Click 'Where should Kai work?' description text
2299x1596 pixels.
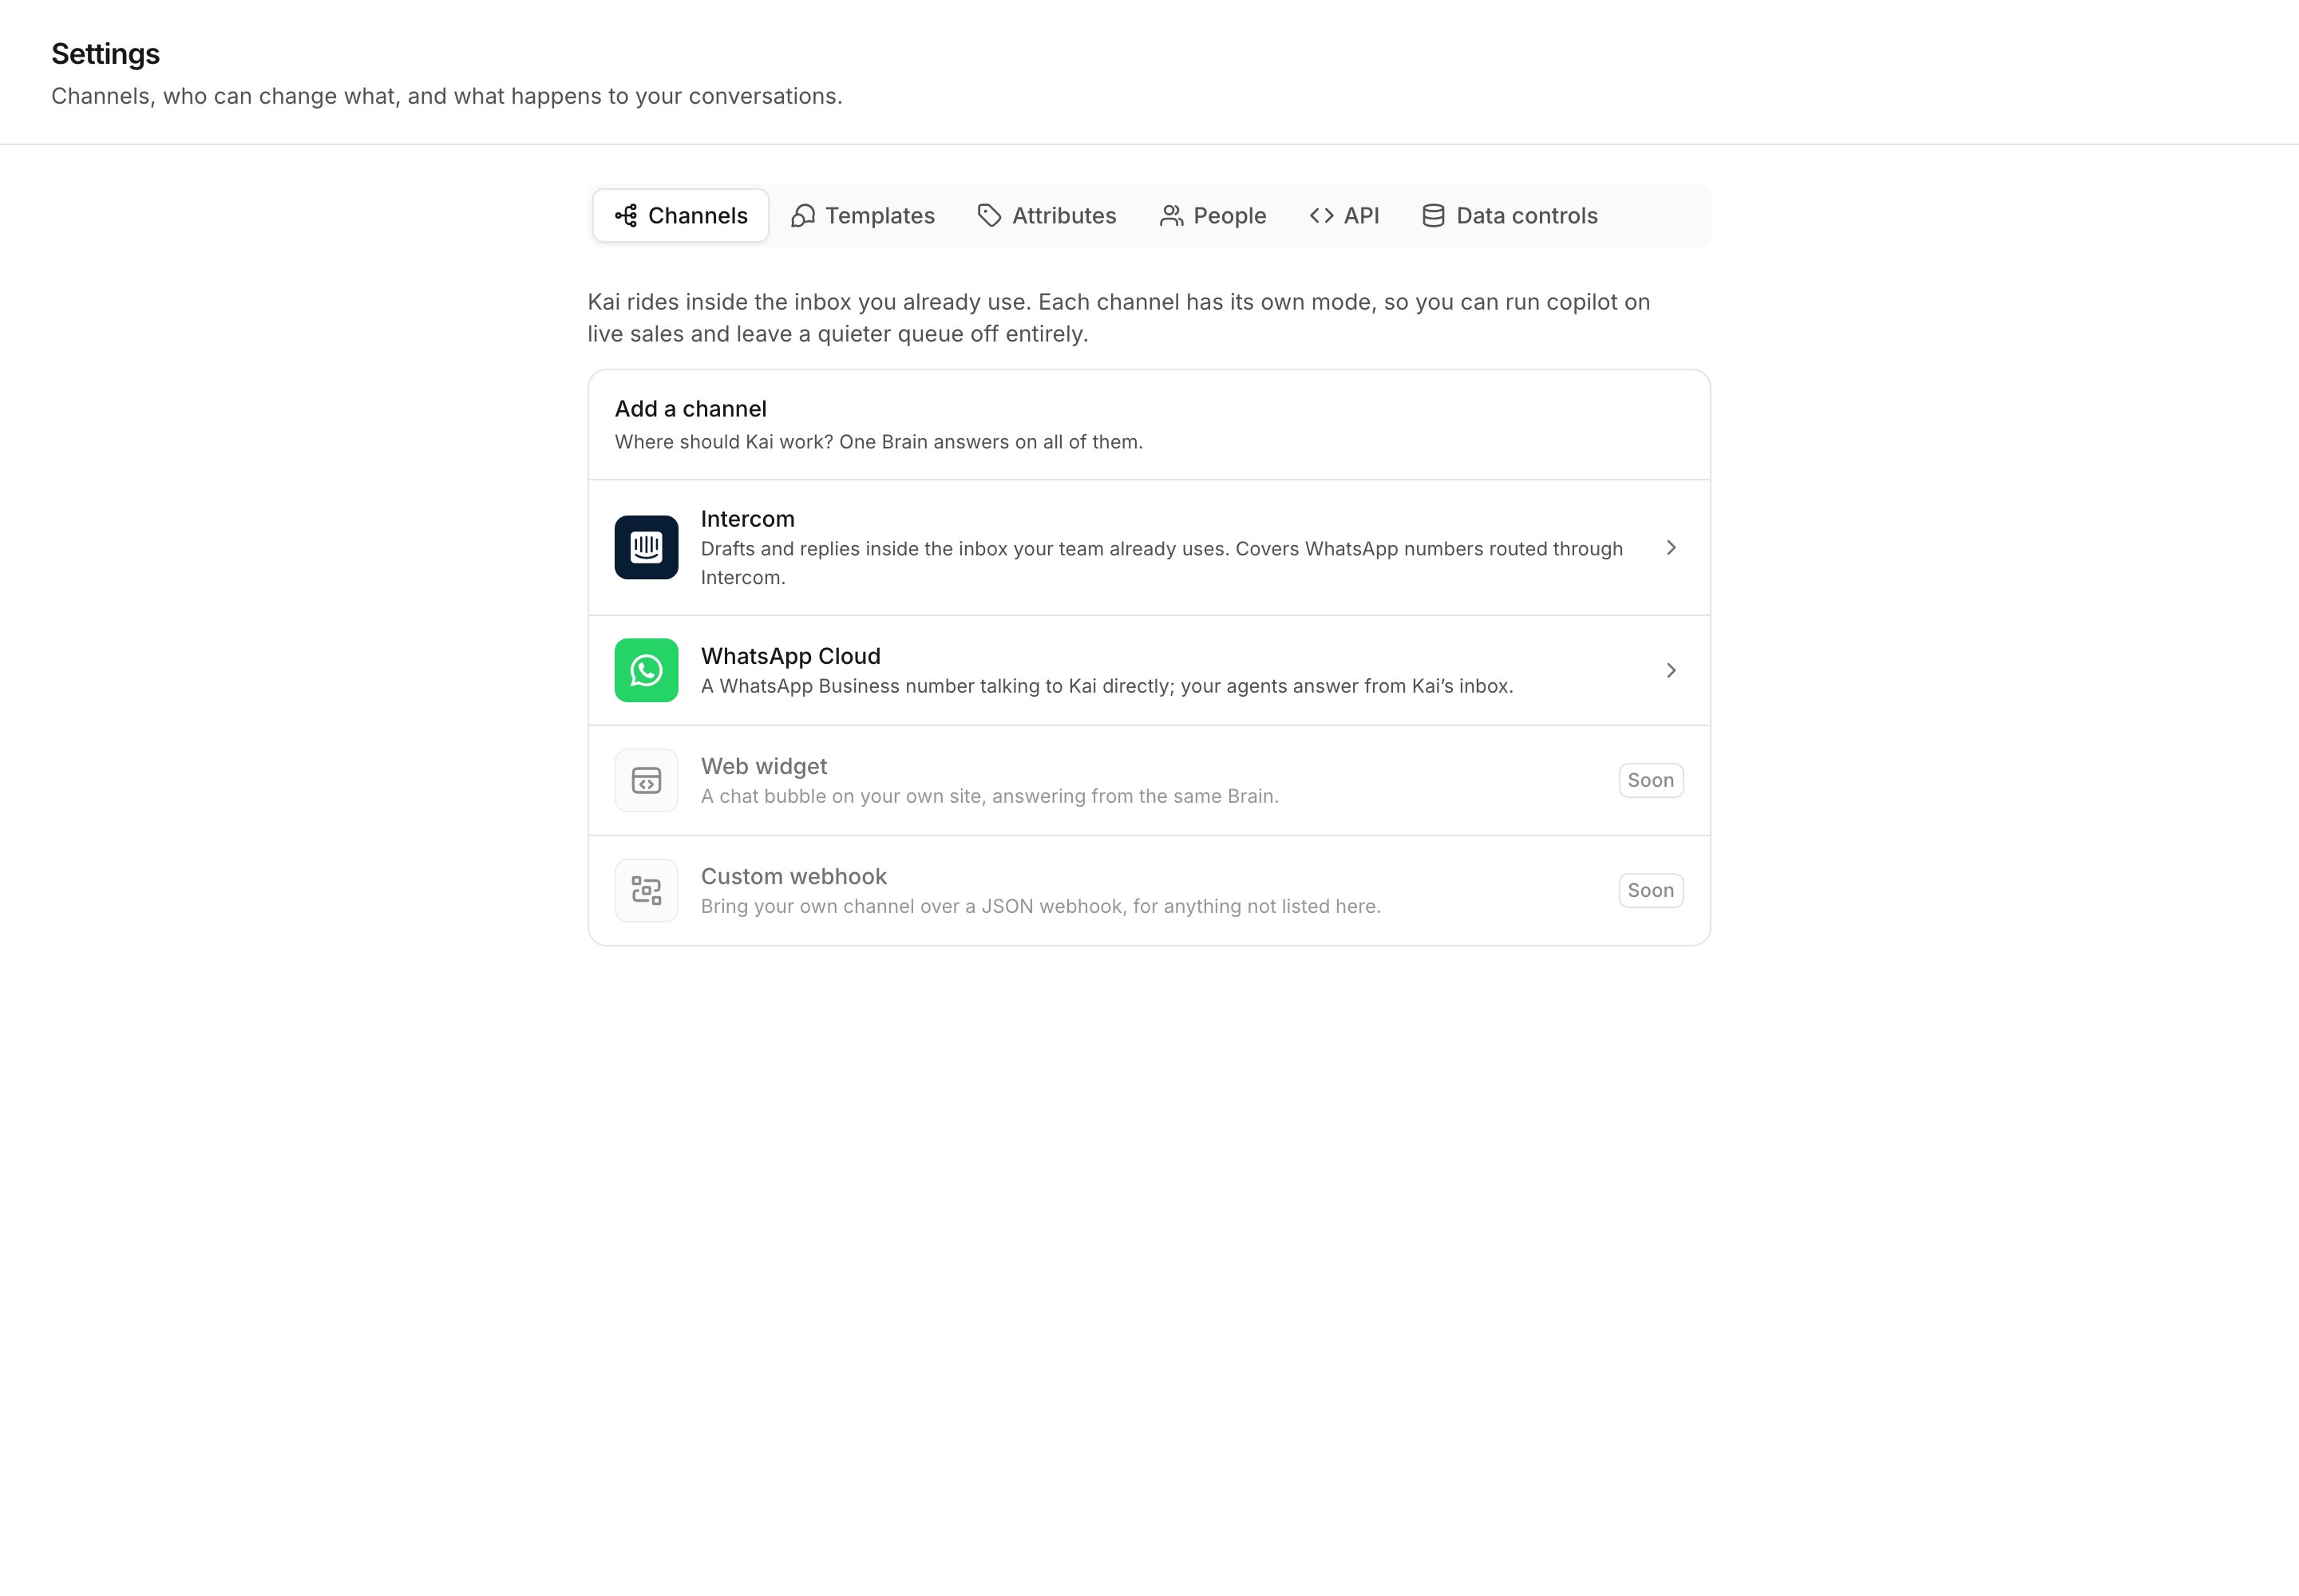click(x=878, y=441)
